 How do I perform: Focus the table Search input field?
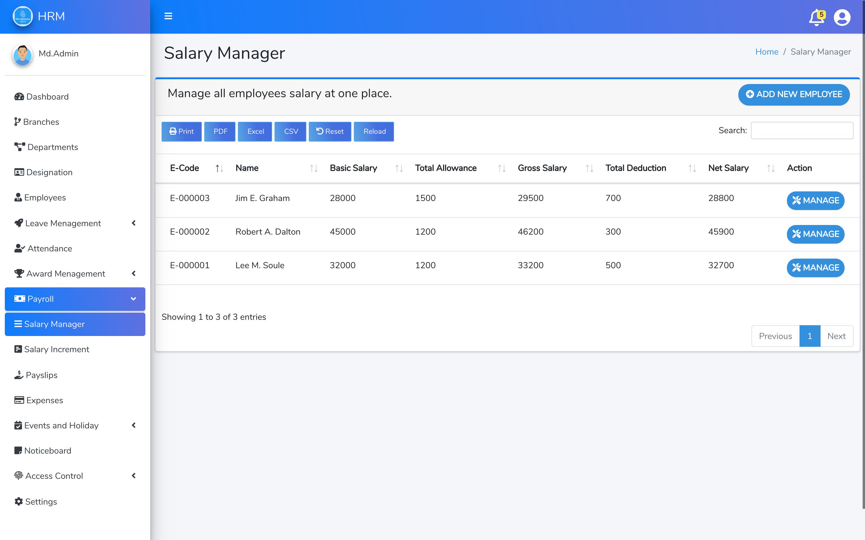[802, 130]
